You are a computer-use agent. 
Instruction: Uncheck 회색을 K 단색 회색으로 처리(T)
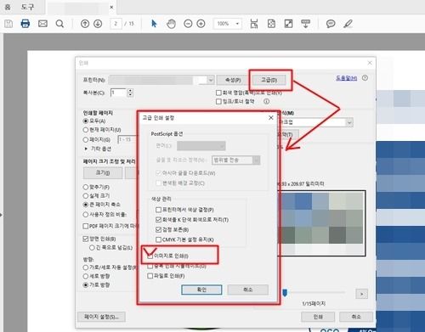click(x=158, y=220)
